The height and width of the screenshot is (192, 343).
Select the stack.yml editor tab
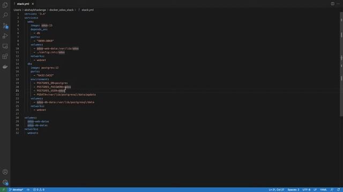point(23,4)
